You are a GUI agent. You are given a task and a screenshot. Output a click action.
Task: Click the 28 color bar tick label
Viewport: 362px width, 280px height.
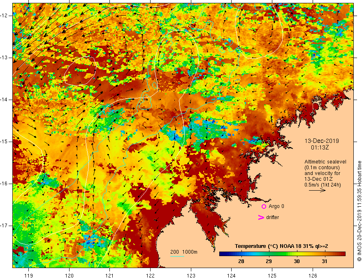241,261
